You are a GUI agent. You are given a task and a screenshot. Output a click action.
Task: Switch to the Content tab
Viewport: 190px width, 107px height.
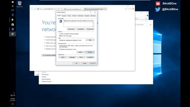(74, 16)
